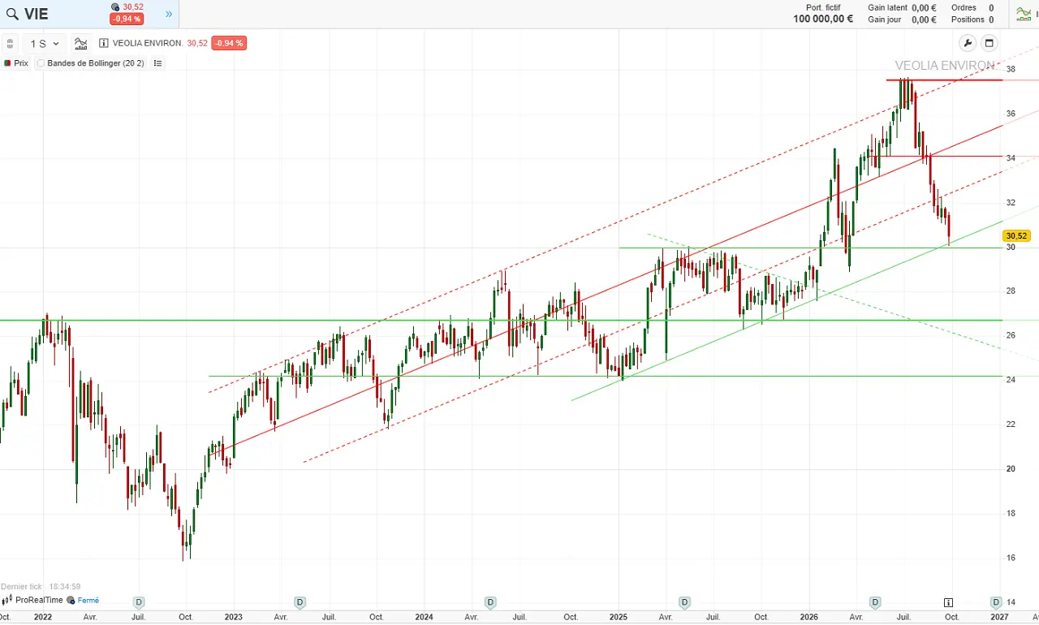The width and height of the screenshot is (1039, 625).
Task: Click the ProRealTime label at bottom left
Action: pos(39,600)
